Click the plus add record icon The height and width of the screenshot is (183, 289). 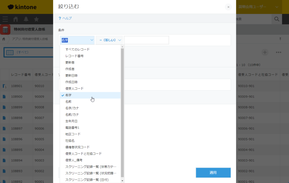tap(265, 52)
